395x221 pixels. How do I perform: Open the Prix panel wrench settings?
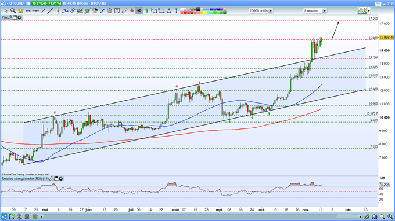pyautogui.click(x=10, y=17)
